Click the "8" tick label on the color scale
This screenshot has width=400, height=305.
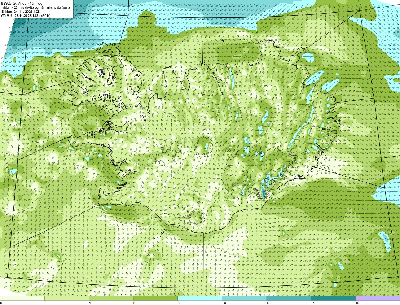178,303
